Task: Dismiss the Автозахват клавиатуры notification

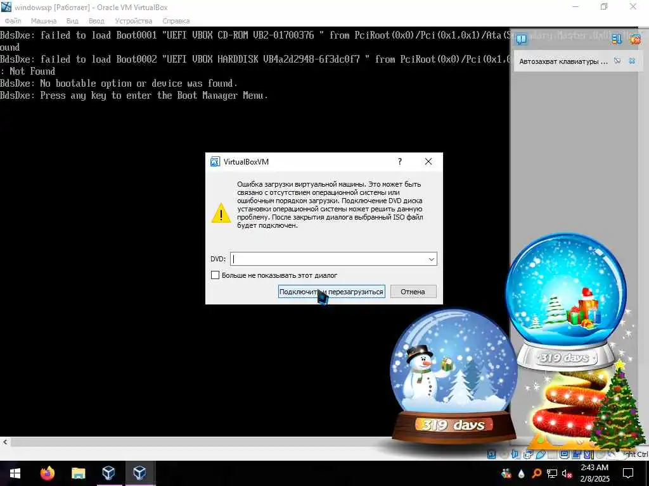Action: click(x=632, y=61)
